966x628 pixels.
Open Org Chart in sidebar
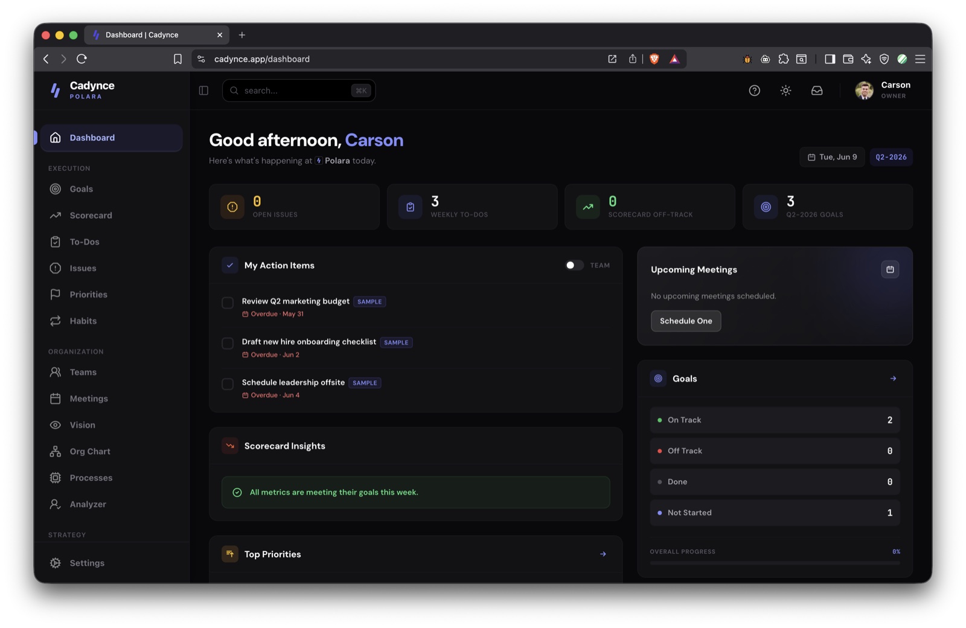[x=111, y=451]
